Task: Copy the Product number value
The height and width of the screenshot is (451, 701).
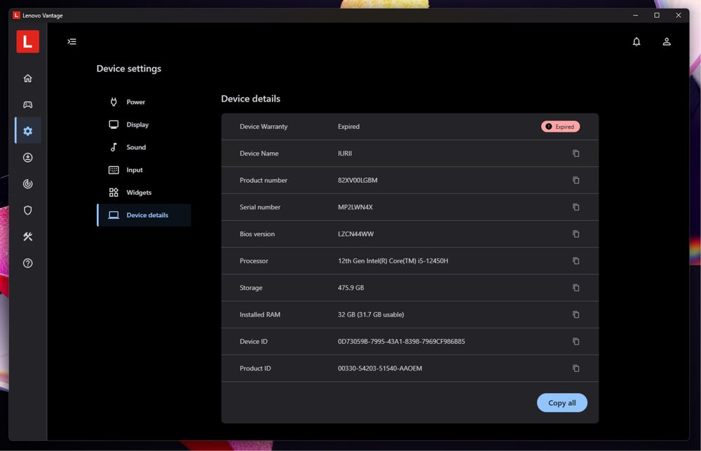Action: coord(576,180)
